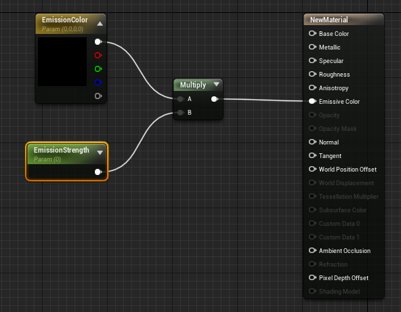Select the Multiply node title

pos(193,85)
